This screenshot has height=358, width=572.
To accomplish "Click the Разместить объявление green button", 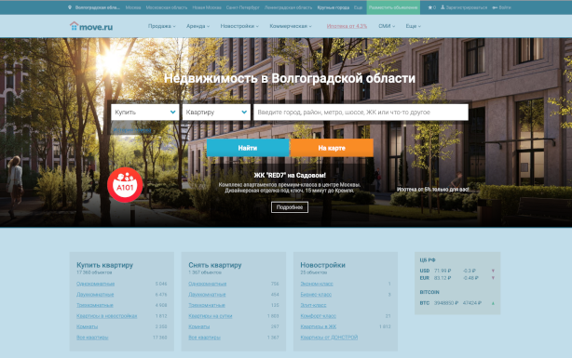I will (x=393, y=7).
